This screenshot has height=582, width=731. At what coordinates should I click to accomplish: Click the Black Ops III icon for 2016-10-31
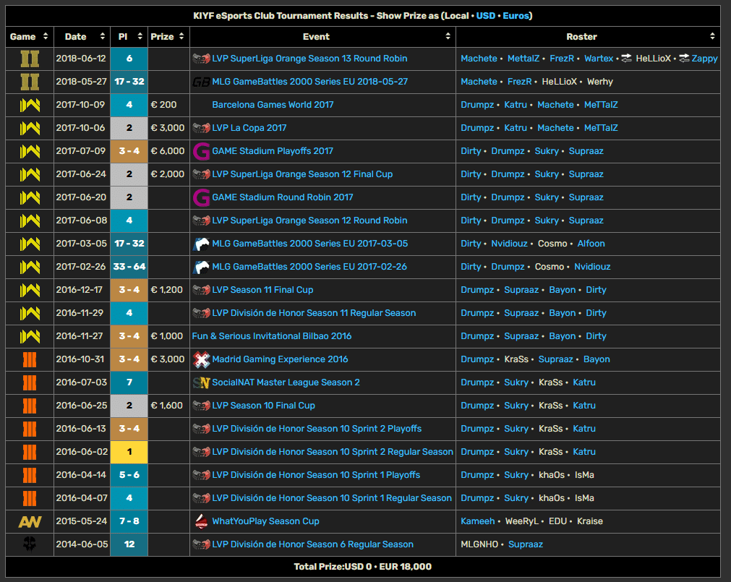click(x=30, y=359)
